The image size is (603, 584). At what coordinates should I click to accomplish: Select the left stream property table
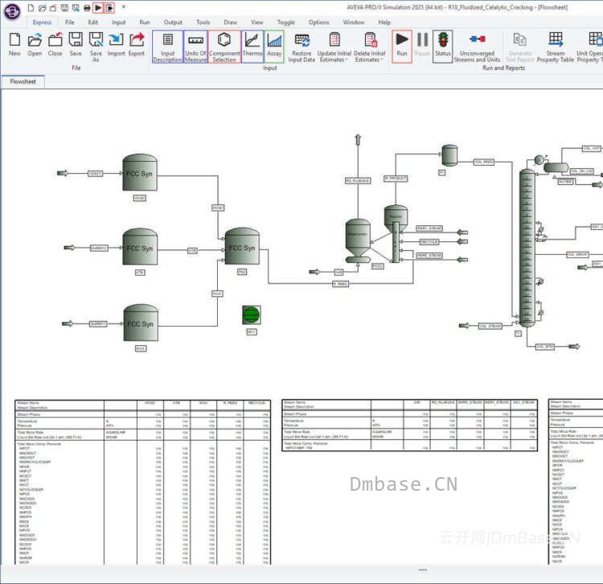(142, 482)
